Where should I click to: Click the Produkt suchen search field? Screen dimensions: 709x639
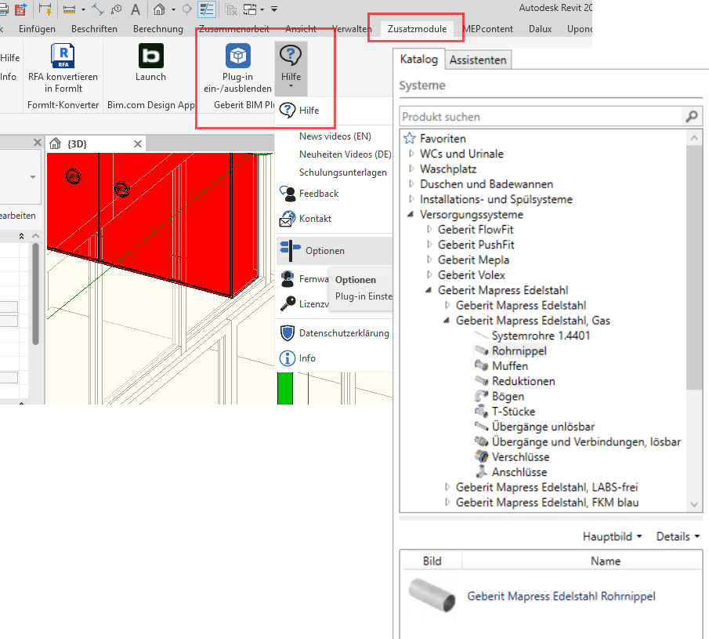coord(541,117)
